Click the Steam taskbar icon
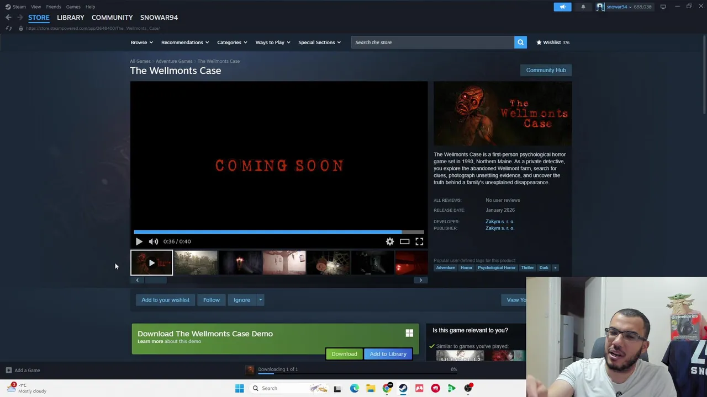The height and width of the screenshot is (397, 707). pyautogui.click(x=403, y=388)
